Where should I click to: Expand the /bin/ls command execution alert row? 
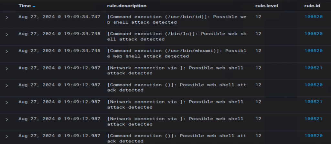coord(6,34)
